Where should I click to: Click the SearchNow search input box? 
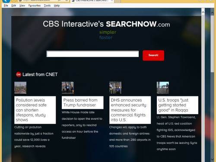92,54
